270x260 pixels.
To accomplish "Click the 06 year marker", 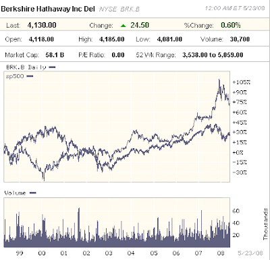I will 176,253.
